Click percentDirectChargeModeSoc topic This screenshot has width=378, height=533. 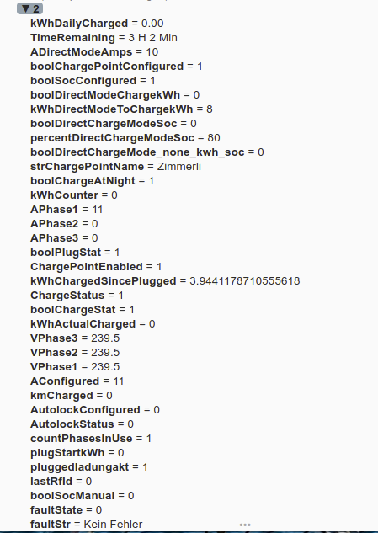(125, 137)
